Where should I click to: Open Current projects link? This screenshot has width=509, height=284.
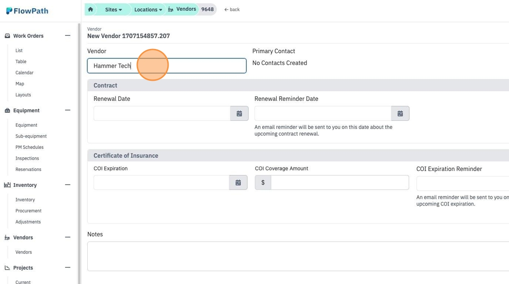tap(23, 282)
